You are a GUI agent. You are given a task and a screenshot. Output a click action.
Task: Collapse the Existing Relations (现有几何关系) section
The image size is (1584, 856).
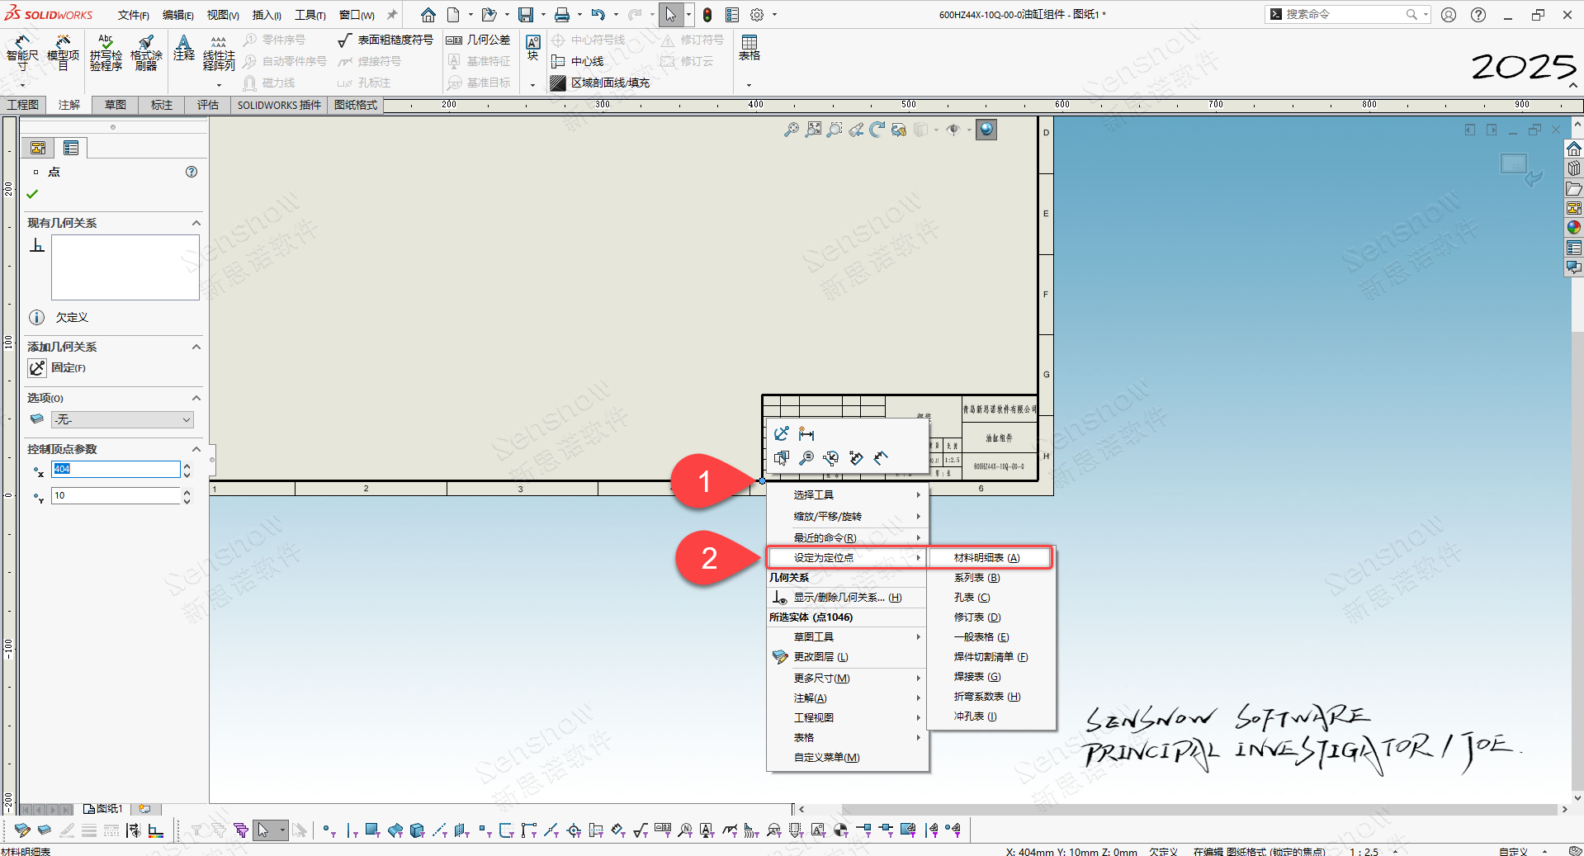196,223
